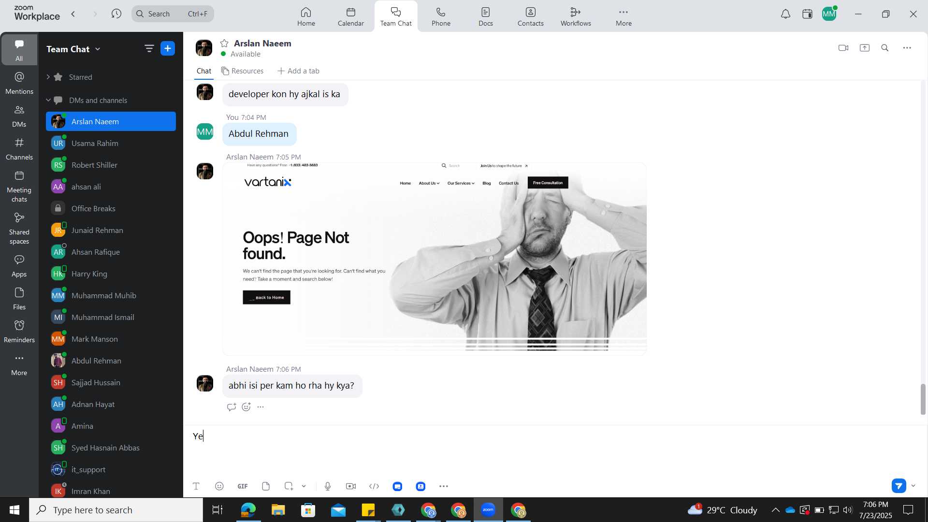Open the Workflows tab
The height and width of the screenshot is (522, 928).
point(576,16)
